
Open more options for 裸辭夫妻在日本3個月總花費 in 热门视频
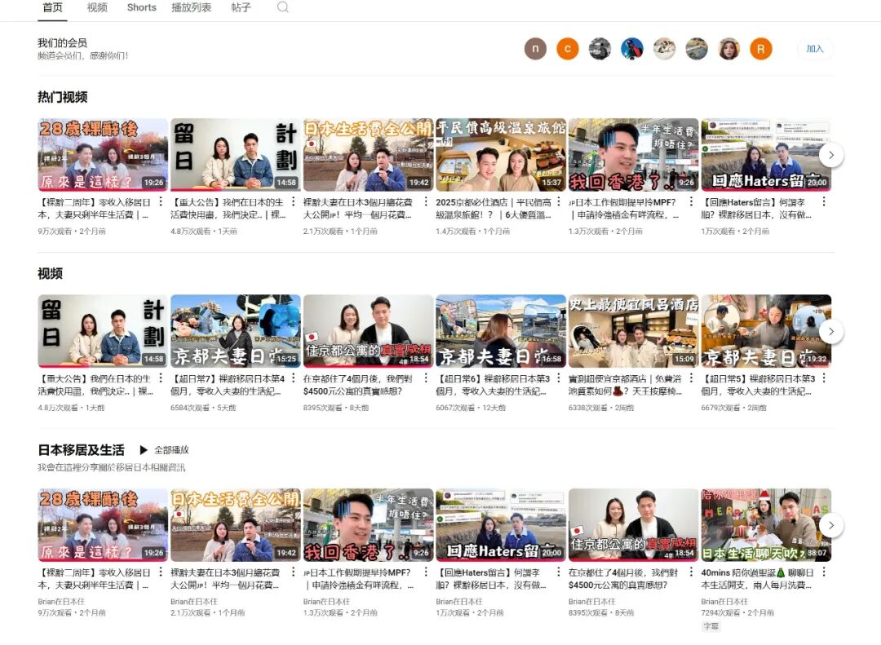click(x=426, y=201)
